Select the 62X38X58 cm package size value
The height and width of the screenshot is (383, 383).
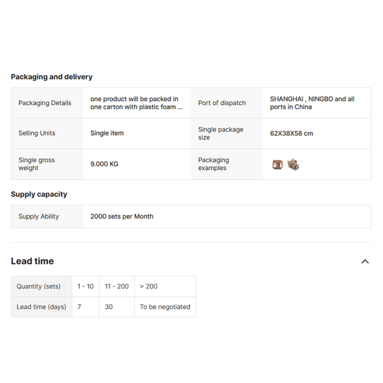click(291, 133)
